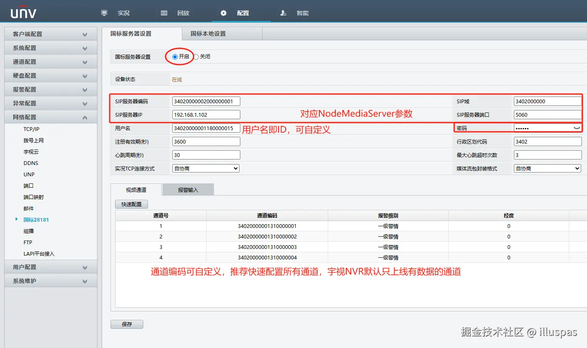
Task: Expand the 硬盘配置 section
Action: click(51, 76)
